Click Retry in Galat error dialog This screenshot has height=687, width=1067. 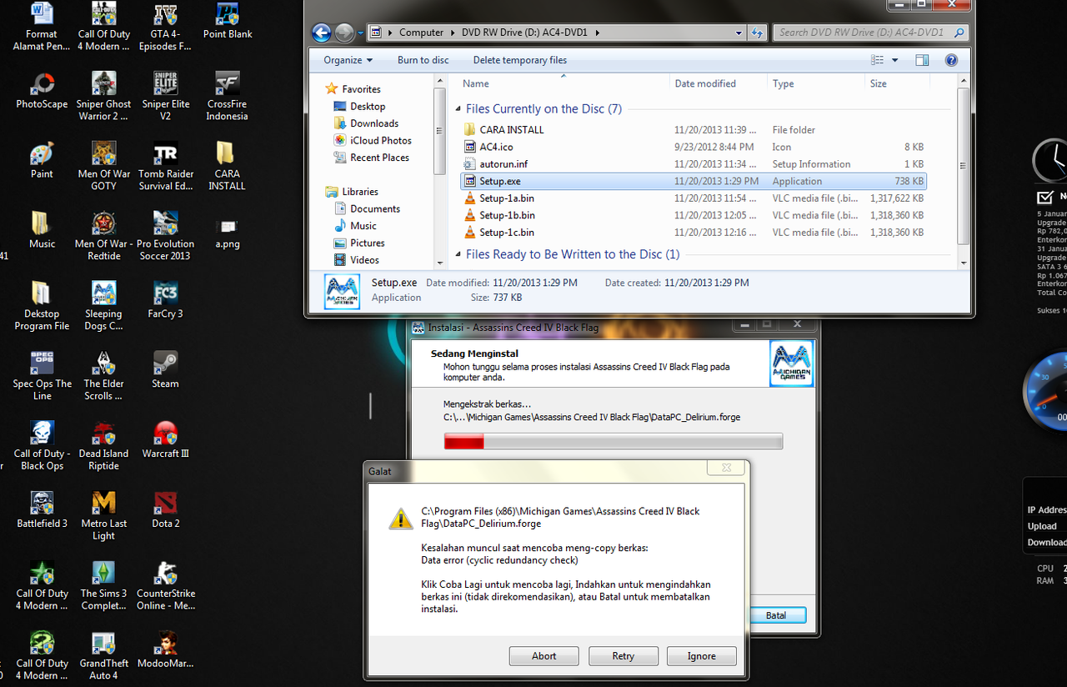click(x=624, y=656)
